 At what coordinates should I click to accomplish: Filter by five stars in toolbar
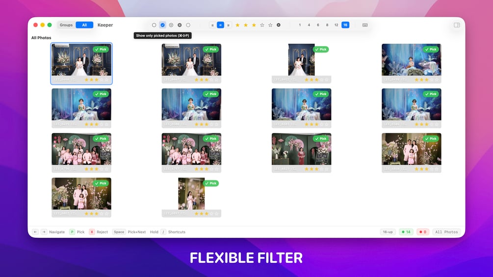point(270,25)
